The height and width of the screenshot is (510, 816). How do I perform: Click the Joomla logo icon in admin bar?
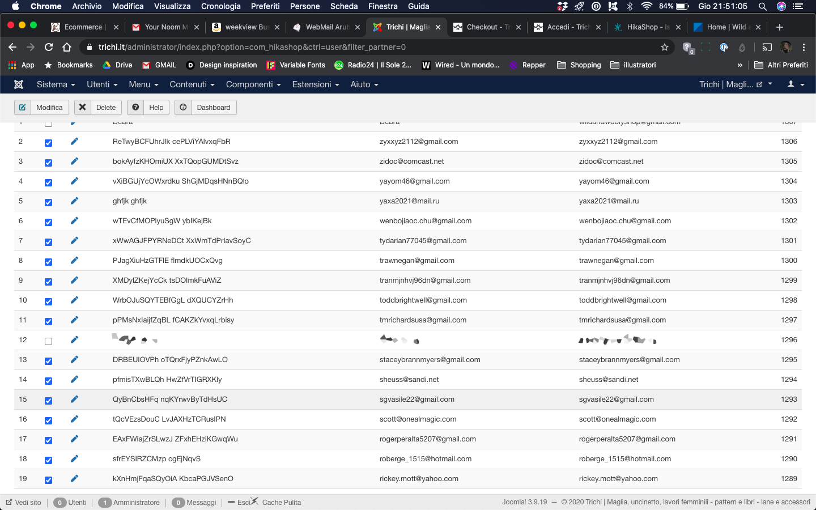[x=19, y=84]
